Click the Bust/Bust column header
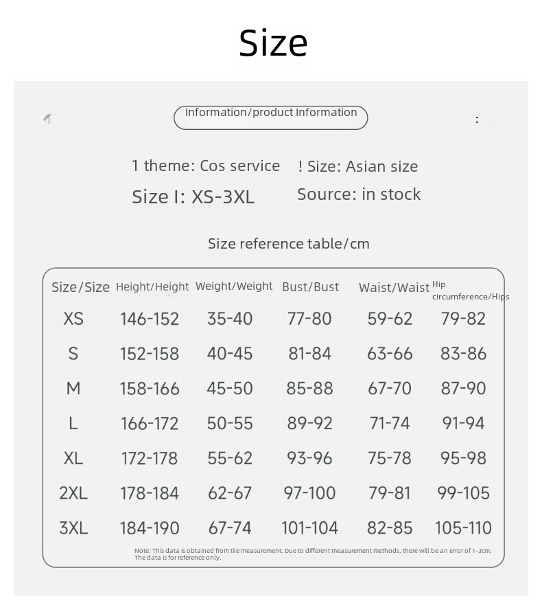542x614 pixels. tap(310, 287)
